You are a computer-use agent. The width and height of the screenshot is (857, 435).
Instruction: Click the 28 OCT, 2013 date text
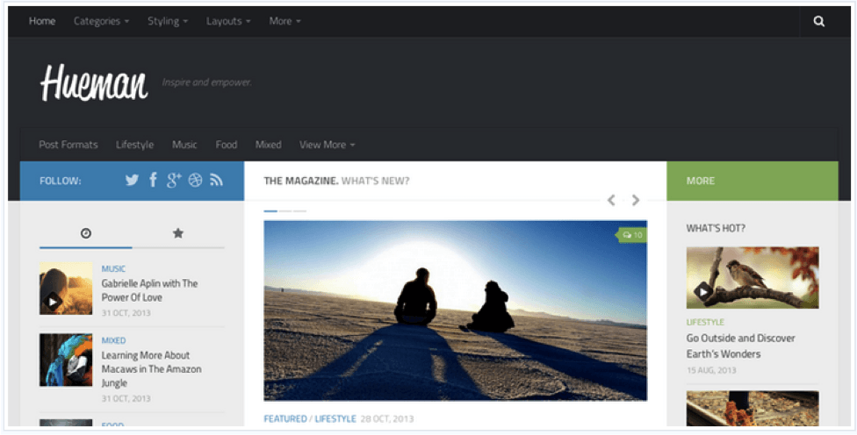coord(387,418)
